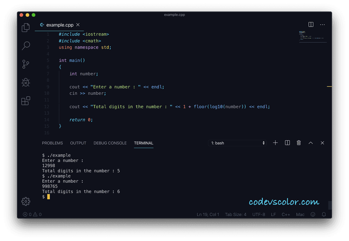Open the Extensions view
The image size is (349, 241).
tap(25, 101)
